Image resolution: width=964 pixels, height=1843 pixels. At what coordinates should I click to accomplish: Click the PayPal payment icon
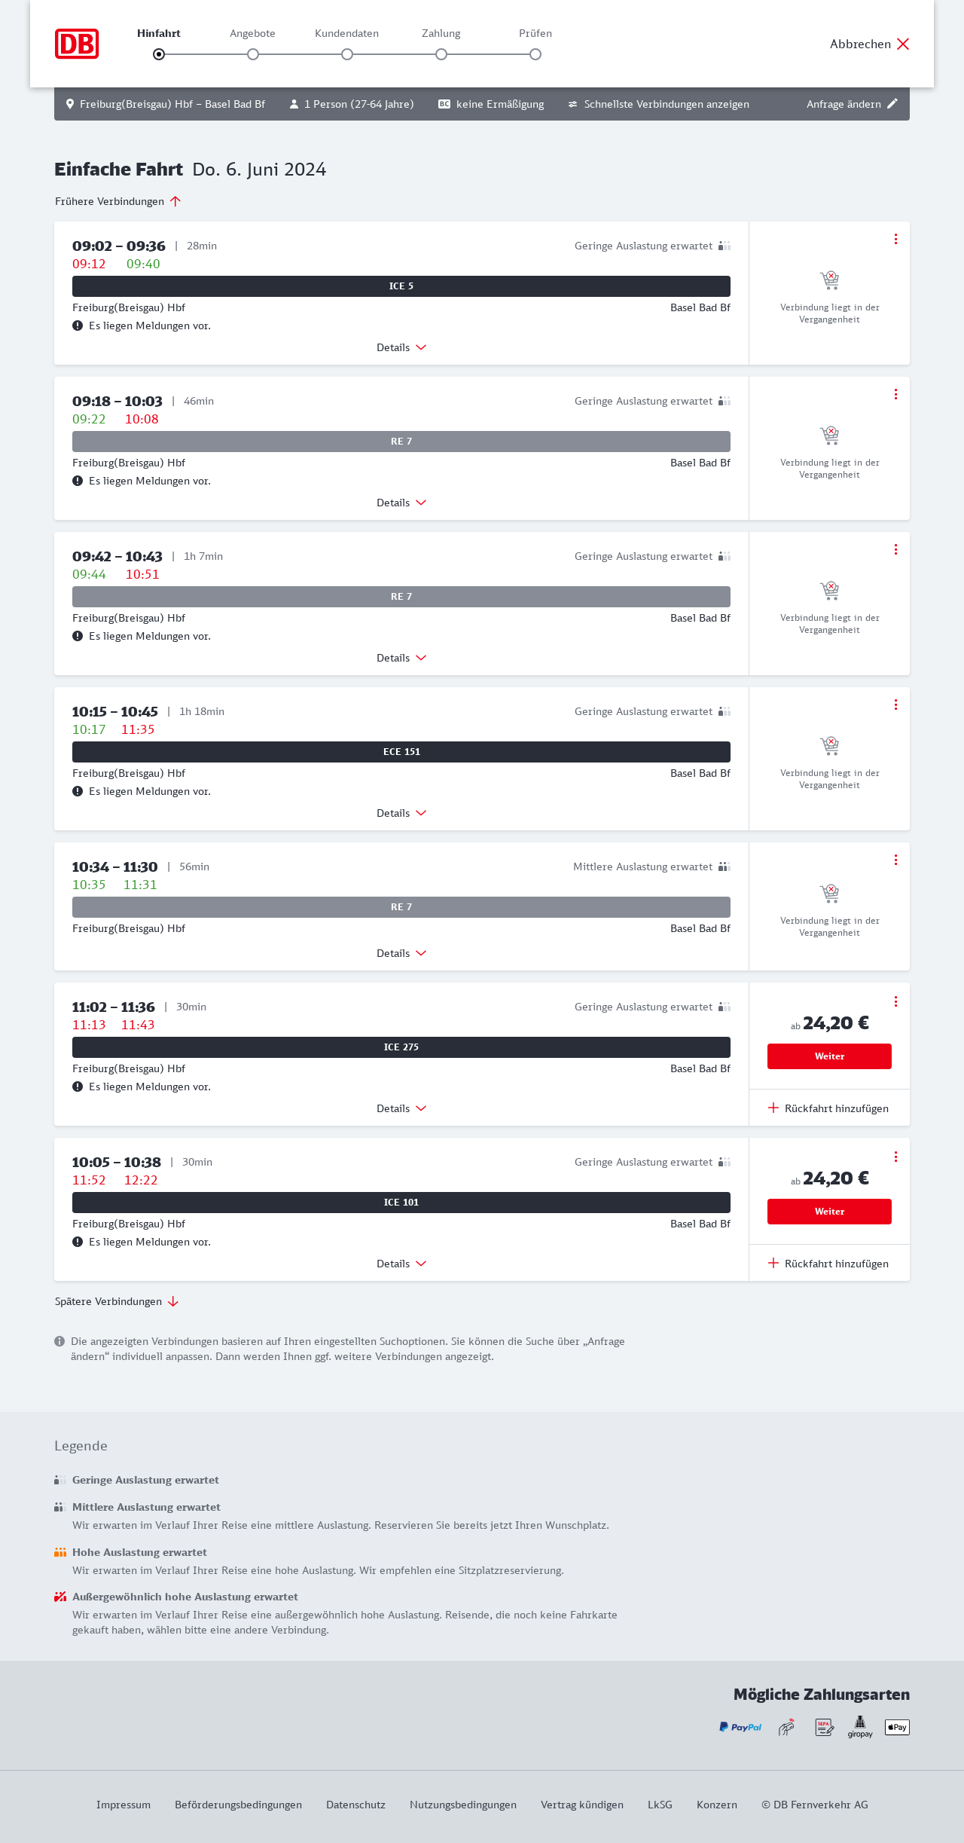click(740, 1727)
